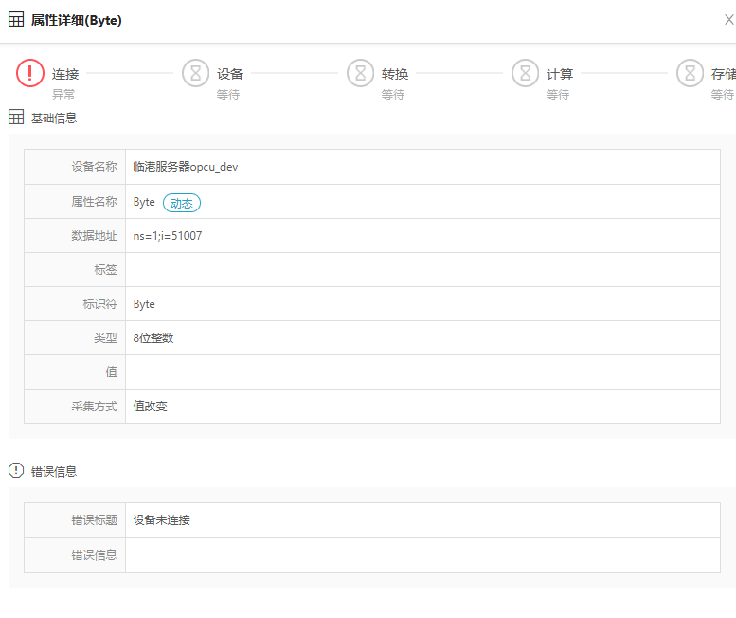Click the 错误信息 section heading
This screenshot has height=618, width=736.
click(54, 471)
